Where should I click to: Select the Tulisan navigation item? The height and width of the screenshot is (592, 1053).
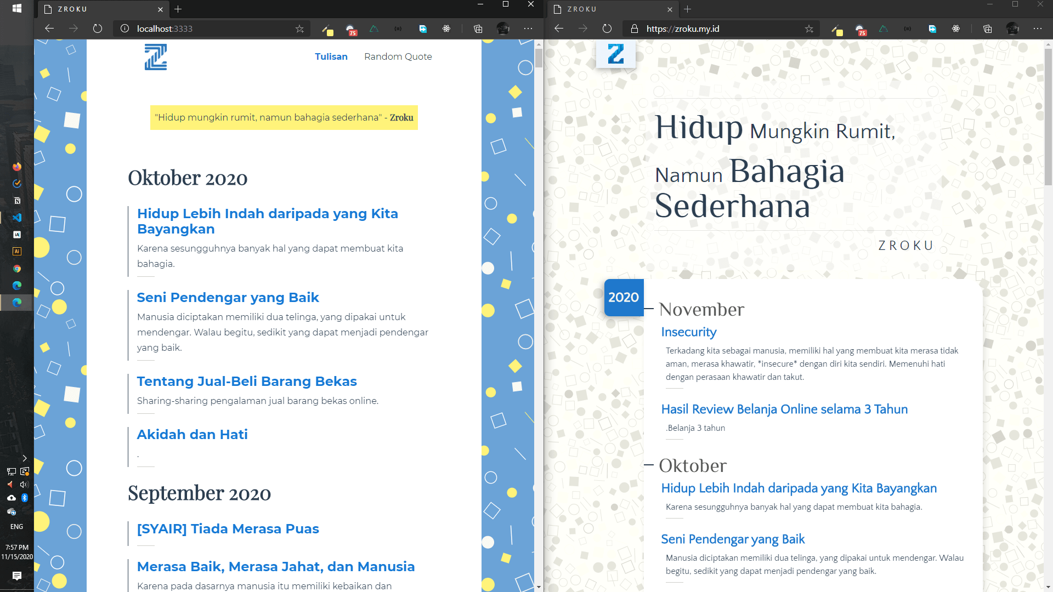(x=331, y=56)
